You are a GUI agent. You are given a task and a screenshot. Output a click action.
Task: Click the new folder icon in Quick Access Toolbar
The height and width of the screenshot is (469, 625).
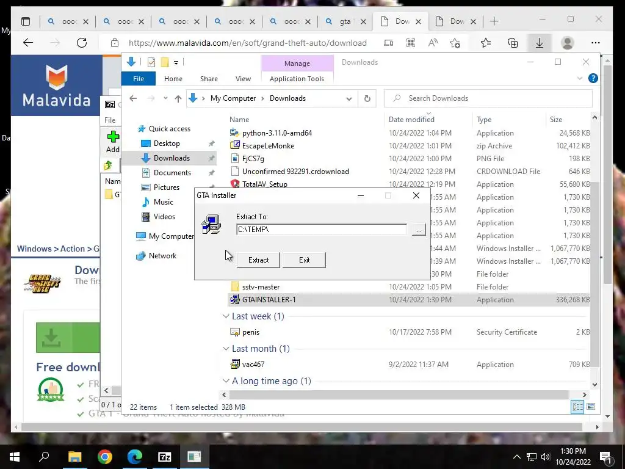165,62
